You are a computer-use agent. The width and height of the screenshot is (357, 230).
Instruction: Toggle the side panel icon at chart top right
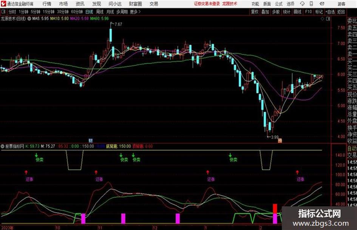click(328, 19)
